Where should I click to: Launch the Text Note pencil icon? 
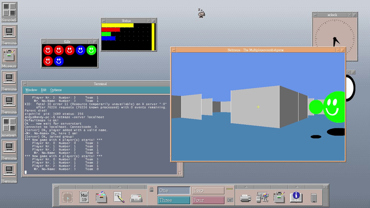(x=119, y=196)
